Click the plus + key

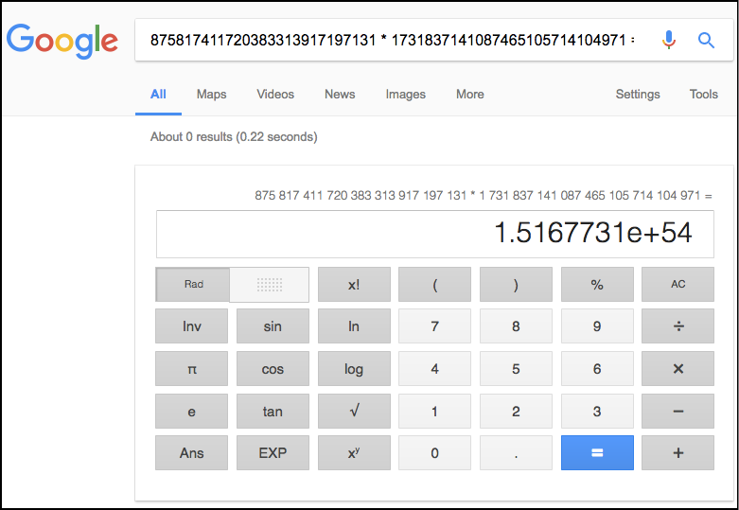point(677,453)
